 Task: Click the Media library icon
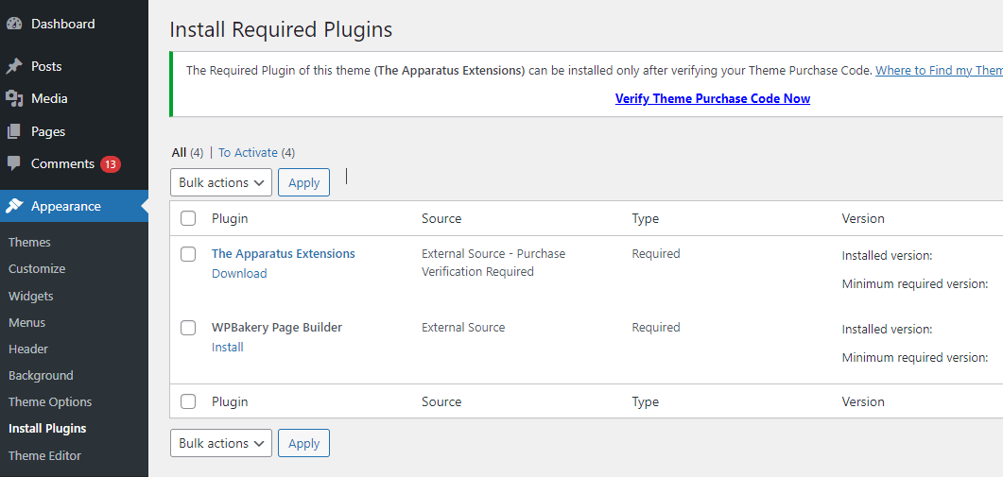(x=14, y=98)
